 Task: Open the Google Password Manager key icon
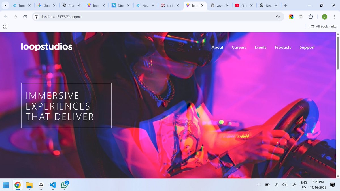[291, 17]
